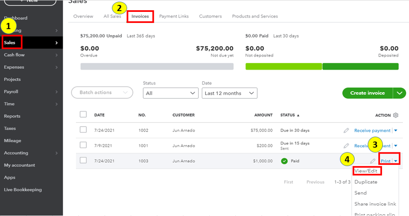The image size is (409, 216).
Task: Open the Date range dropdown
Action: [x=230, y=93]
